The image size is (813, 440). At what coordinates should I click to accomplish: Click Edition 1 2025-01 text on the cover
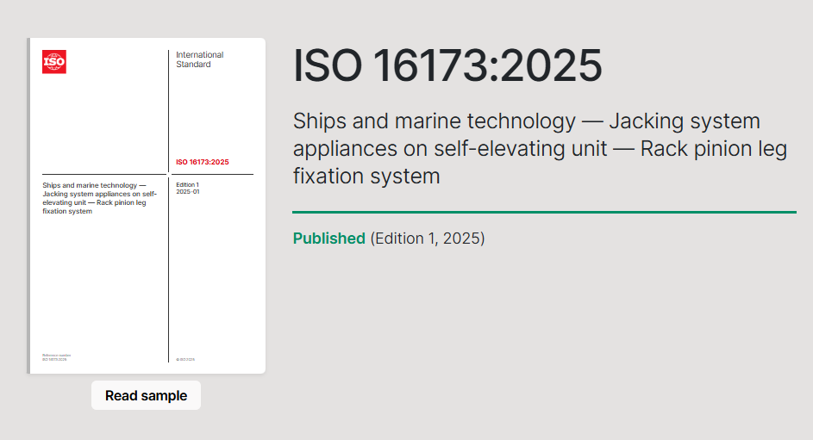[x=188, y=189]
